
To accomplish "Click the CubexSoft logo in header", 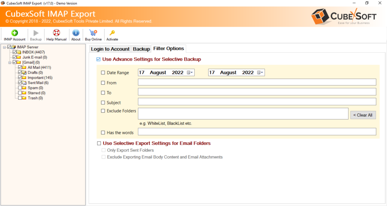I will 344,16.
